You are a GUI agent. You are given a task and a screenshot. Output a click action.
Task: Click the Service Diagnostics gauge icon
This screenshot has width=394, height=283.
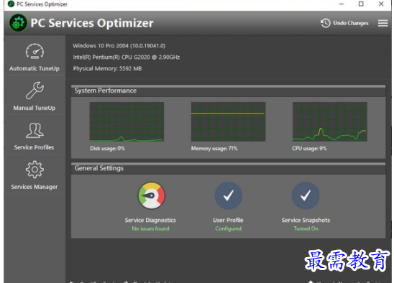[151, 195]
